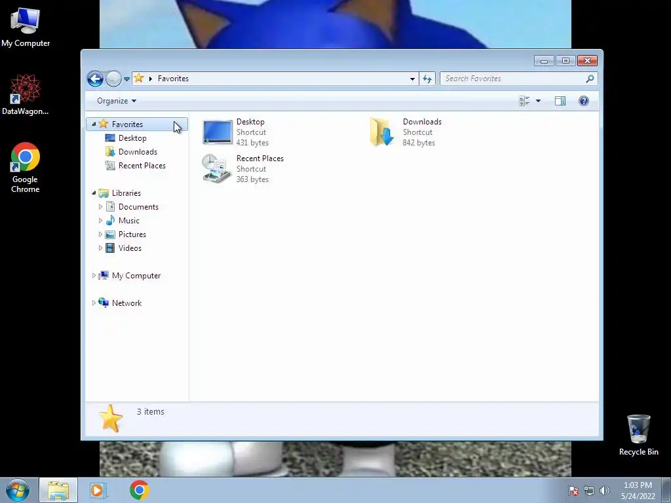Expand the Documents library node
Viewport: 671px width, 503px height.
point(100,206)
